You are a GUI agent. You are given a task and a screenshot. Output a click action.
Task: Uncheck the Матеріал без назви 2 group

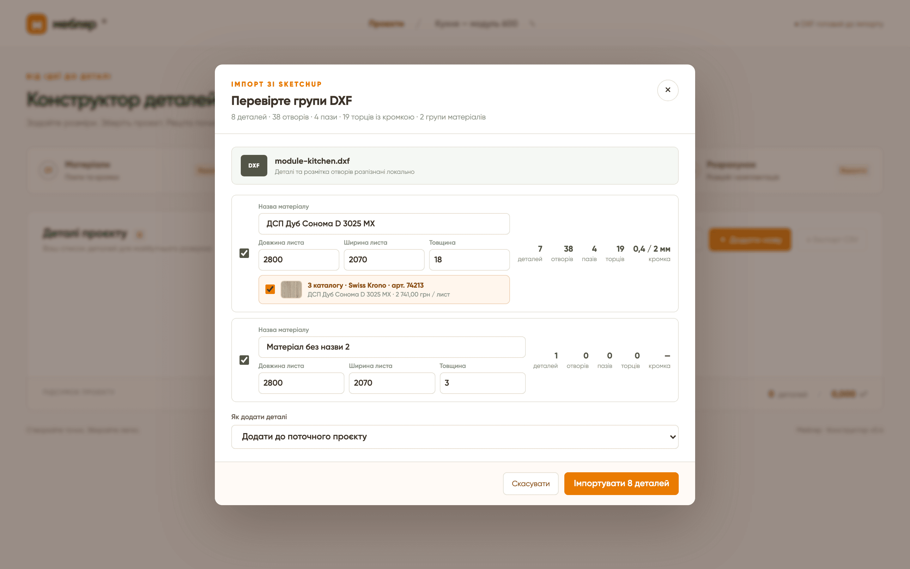(x=244, y=360)
